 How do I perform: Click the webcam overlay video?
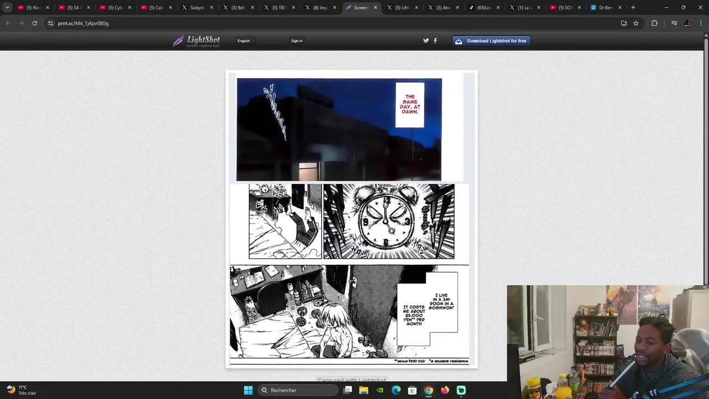click(x=608, y=342)
